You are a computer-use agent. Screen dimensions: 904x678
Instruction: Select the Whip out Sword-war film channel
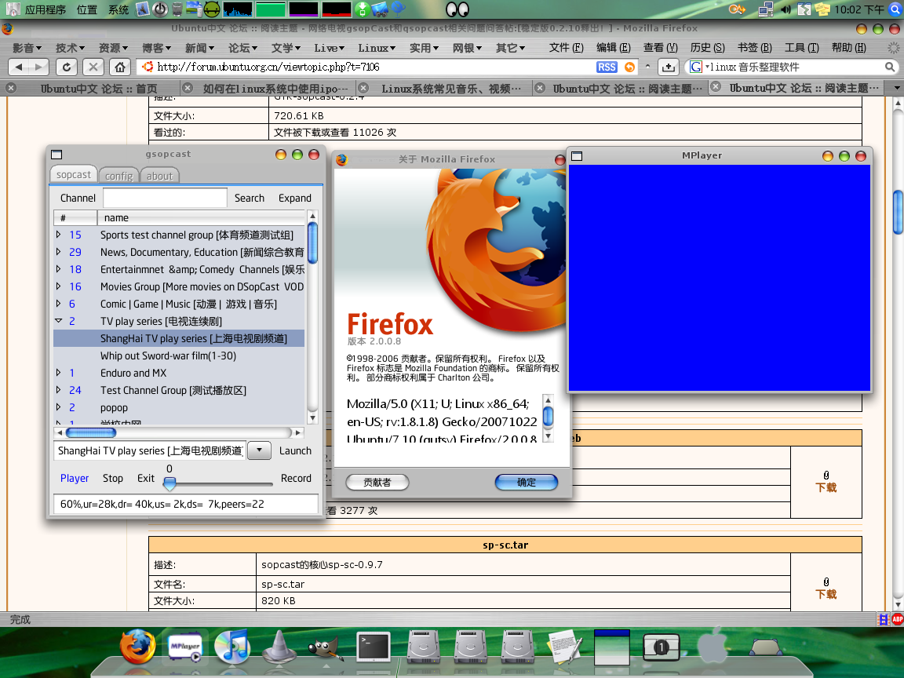(x=168, y=355)
